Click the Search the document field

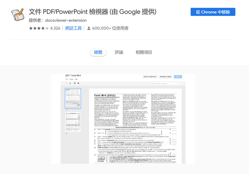166,84
